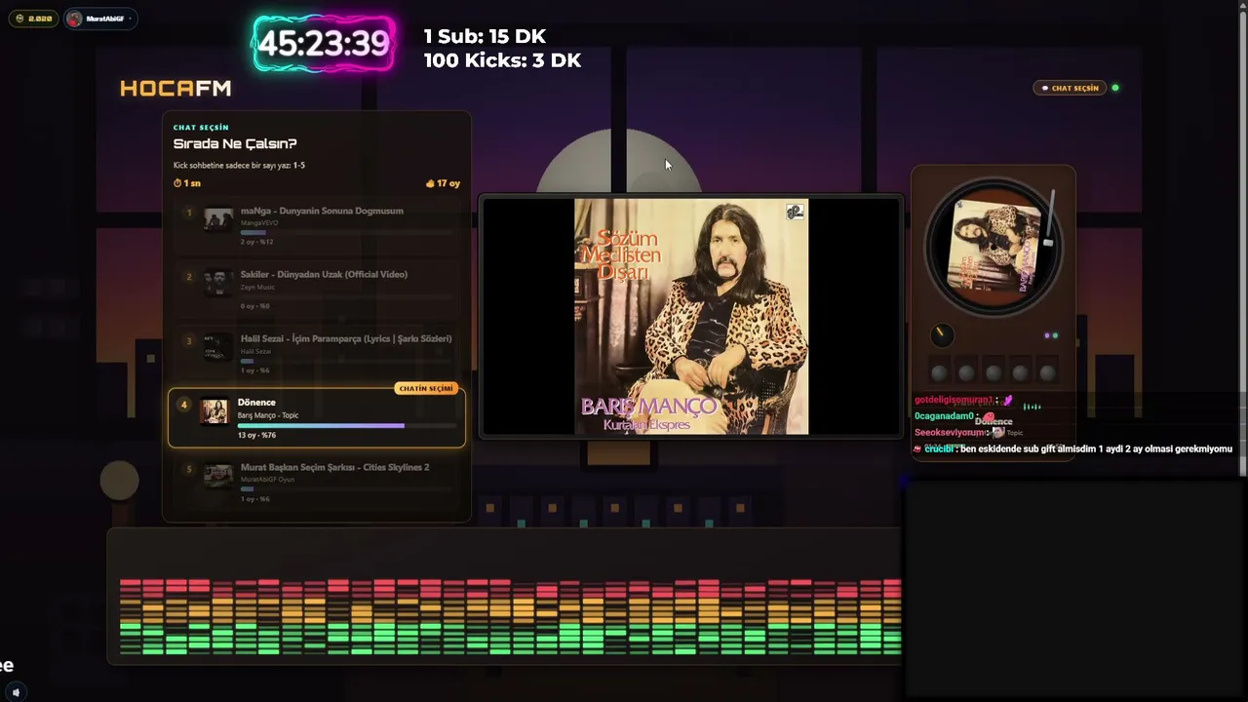Click the speaker volume icon in bottom corner
The height and width of the screenshot is (702, 1248).
coord(16,692)
